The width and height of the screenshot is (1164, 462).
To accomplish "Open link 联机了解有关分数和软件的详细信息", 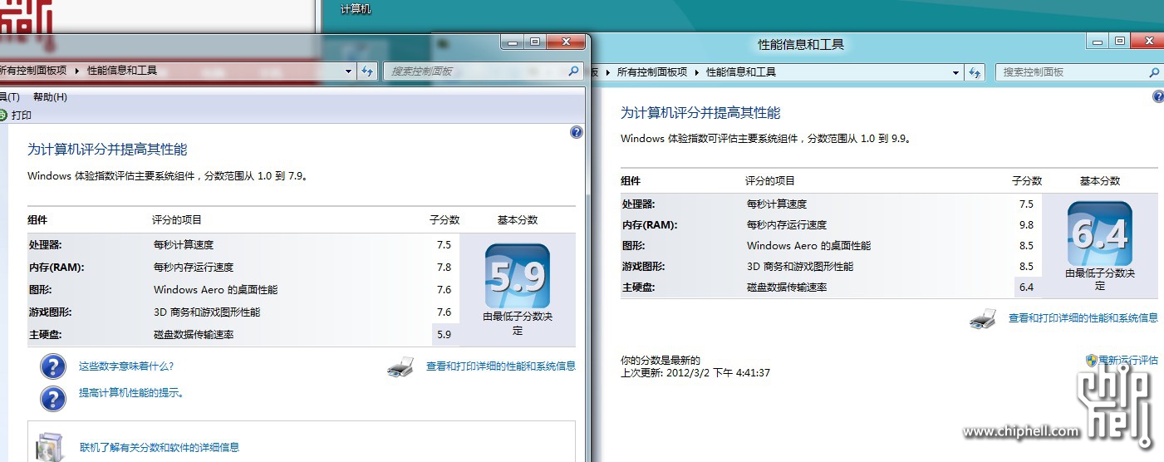I will point(160,447).
